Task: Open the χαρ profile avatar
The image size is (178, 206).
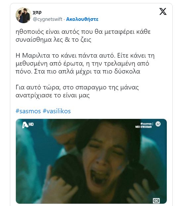Action: click(23, 15)
